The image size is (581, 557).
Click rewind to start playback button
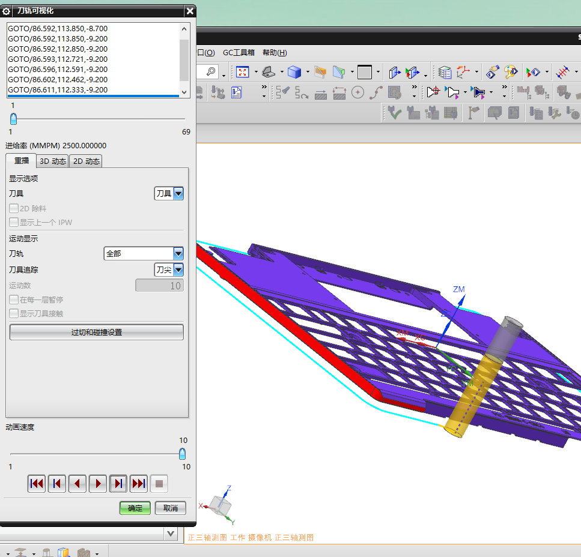pyautogui.click(x=36, y=483)
